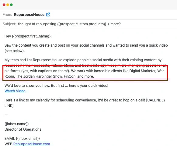Click the Director of Operations line
Viewport: 177px width, 152px height.
[23, 129]
